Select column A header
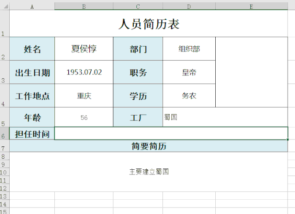The image size is (295, 214). tap(32, 6)
